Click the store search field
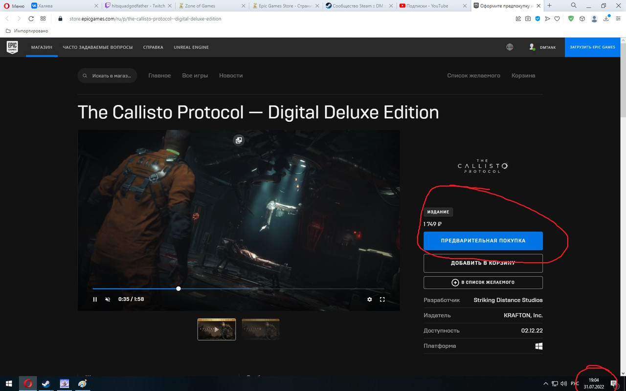 click(x=107, y=76)
